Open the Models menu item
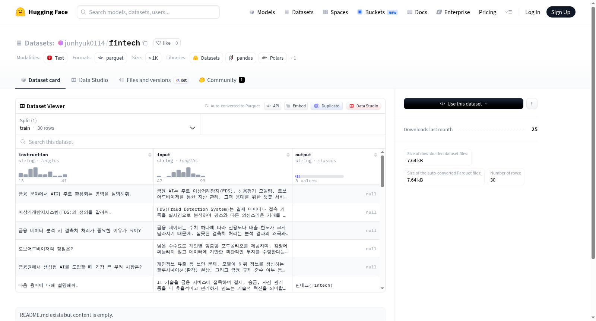This screenshot has height=321, width=596. tap(262, 12)
